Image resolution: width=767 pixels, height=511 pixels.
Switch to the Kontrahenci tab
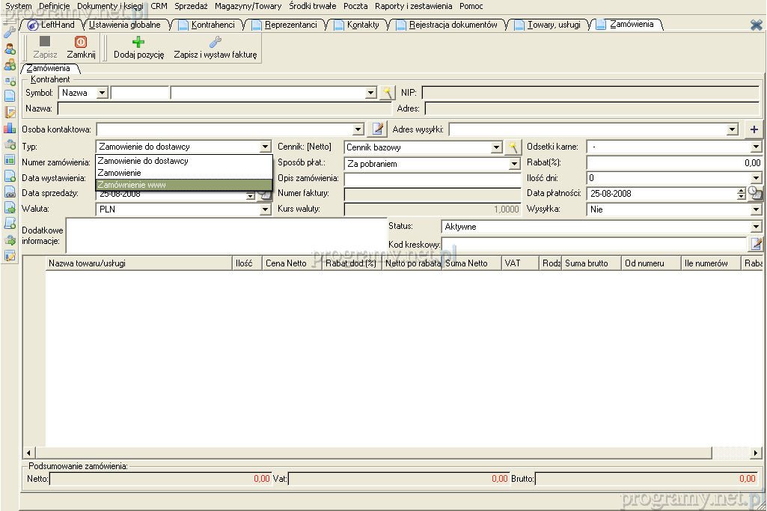213,25
